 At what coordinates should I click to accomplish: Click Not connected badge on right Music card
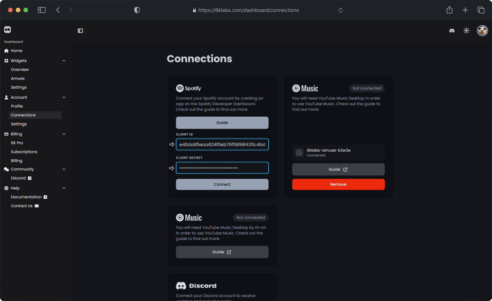367,88
